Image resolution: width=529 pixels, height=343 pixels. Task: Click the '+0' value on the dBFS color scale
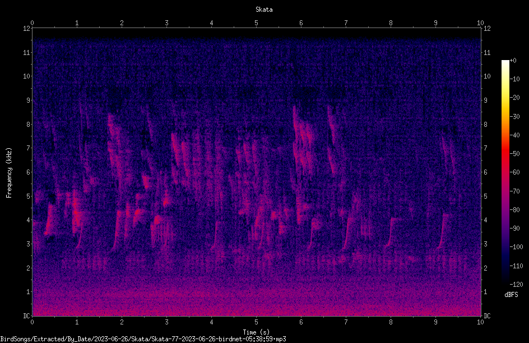(513, 61)
